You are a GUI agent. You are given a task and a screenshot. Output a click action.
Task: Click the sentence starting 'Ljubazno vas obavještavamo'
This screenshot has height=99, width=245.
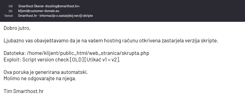[x=111, y=41]
